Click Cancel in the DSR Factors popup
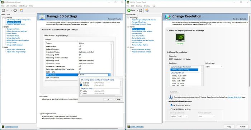 click(x=118, y=100)
